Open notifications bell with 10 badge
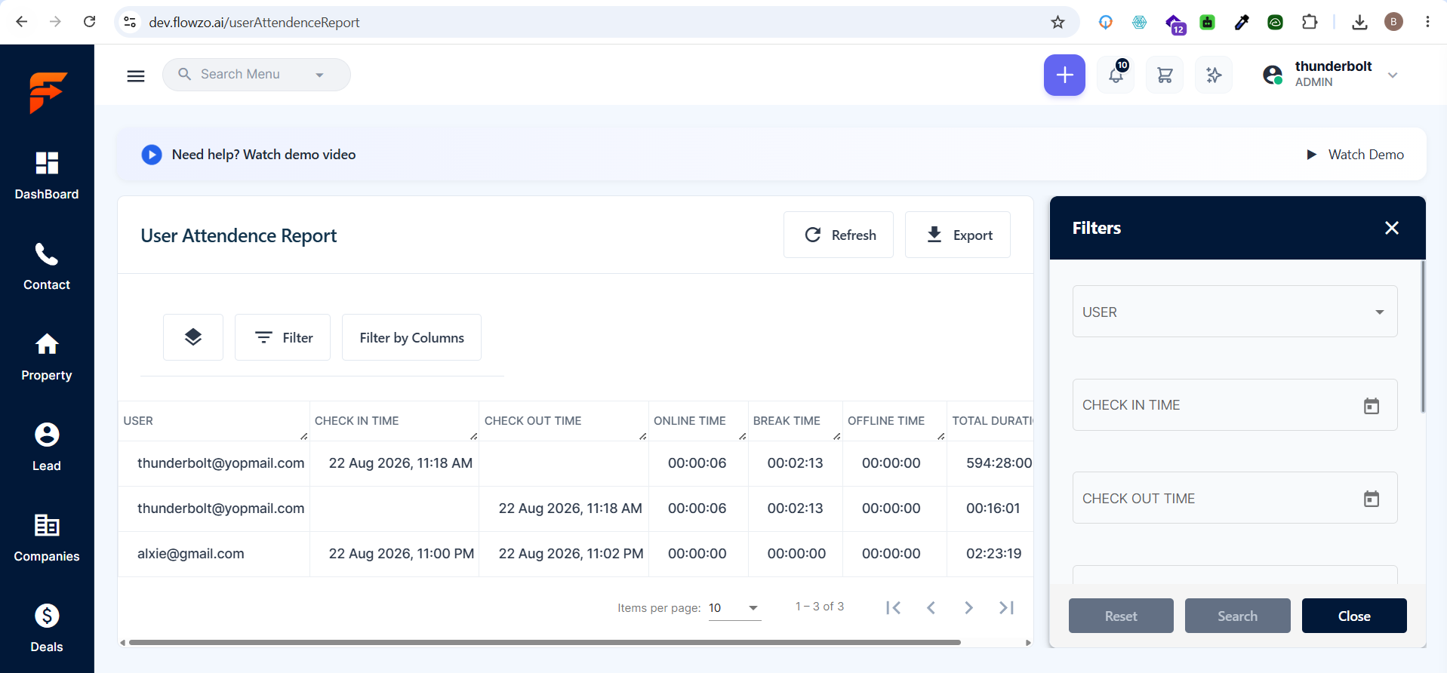The image size is (1447, 673). (1116, 75)
